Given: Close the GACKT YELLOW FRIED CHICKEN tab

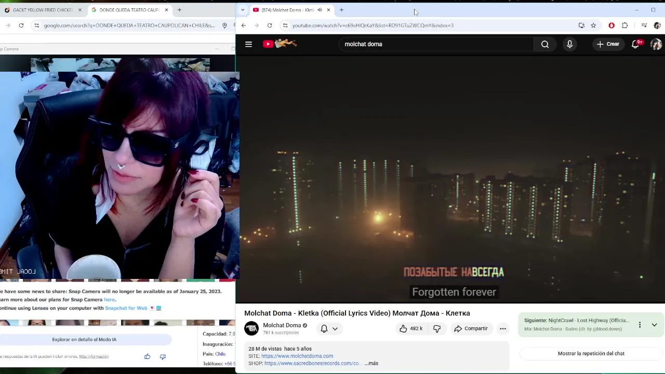Looking at the screenshot, I should tap(80, 10).
